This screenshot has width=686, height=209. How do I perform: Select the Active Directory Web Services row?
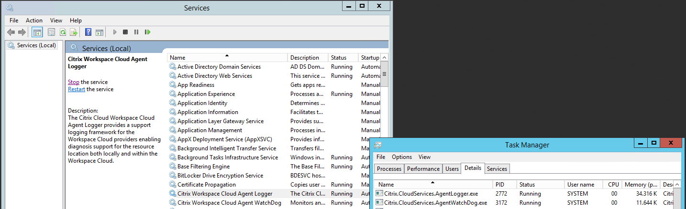pos(274,76)
